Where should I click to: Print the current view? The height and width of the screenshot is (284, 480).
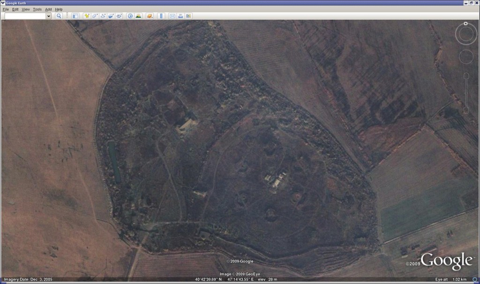click(x=180, y=16)
